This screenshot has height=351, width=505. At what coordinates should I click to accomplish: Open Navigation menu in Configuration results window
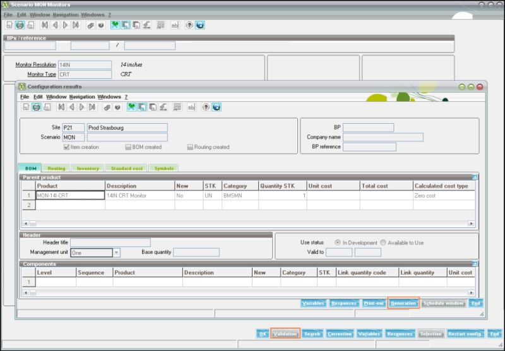click(x=82, y=97)
